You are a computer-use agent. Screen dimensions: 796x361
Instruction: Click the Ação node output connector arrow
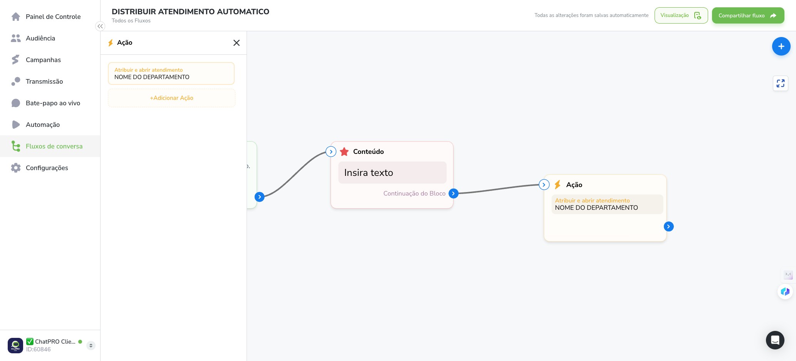coord(668,226)
